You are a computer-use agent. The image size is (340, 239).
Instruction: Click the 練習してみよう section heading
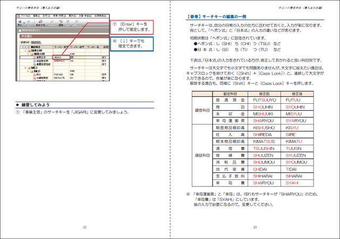click(36, 105)
